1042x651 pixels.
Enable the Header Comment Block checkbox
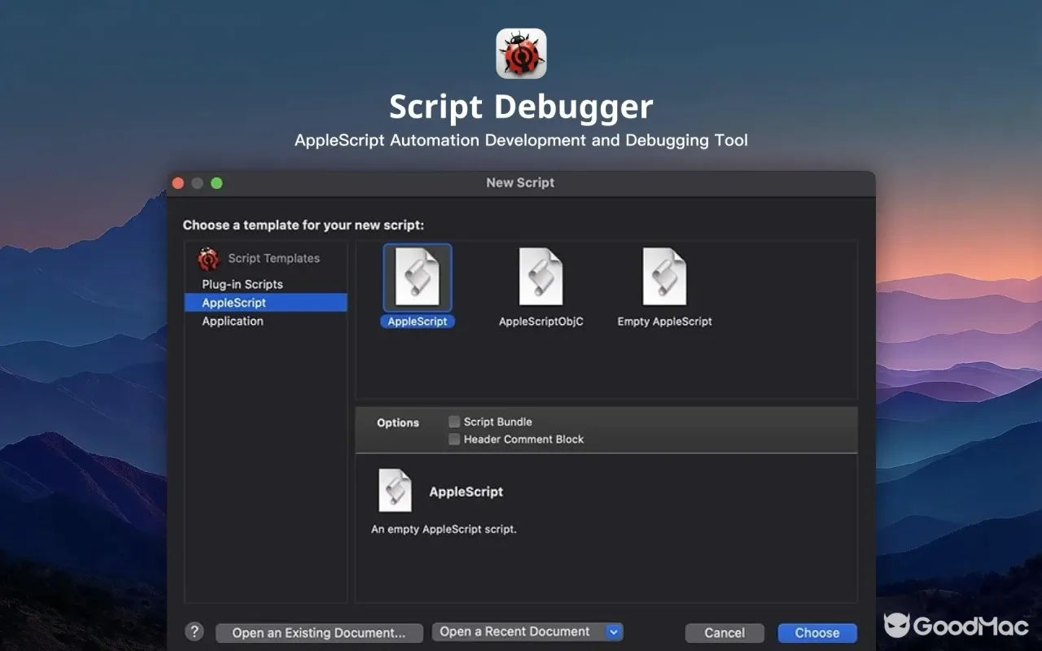(x=454, y=439)
